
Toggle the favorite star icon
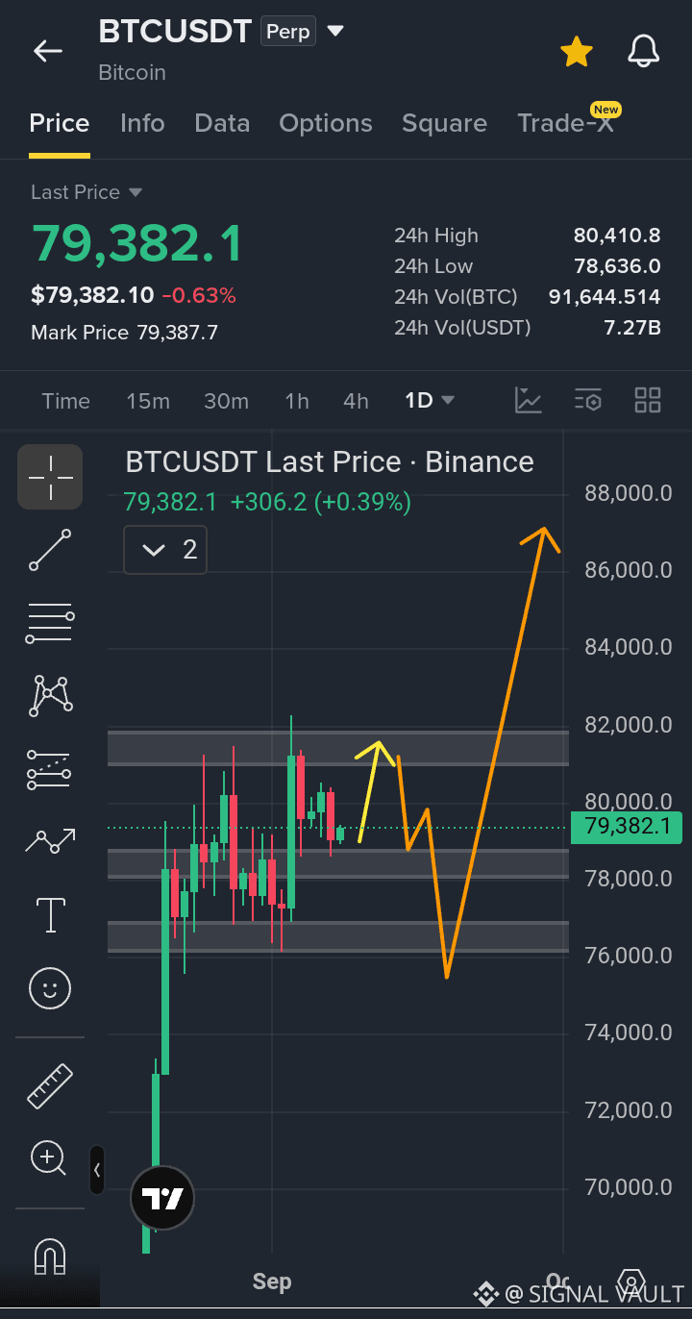click(577, 51)
